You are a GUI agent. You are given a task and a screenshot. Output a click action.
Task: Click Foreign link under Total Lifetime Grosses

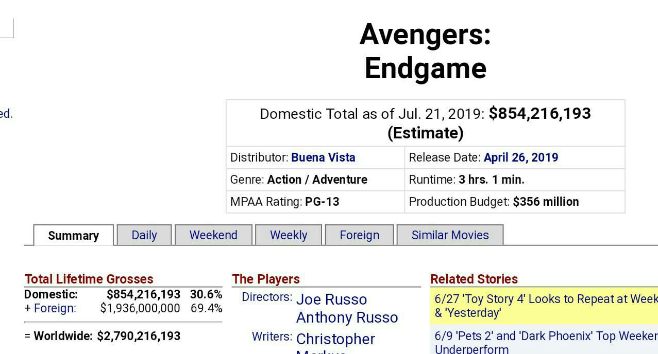(55, 308)
